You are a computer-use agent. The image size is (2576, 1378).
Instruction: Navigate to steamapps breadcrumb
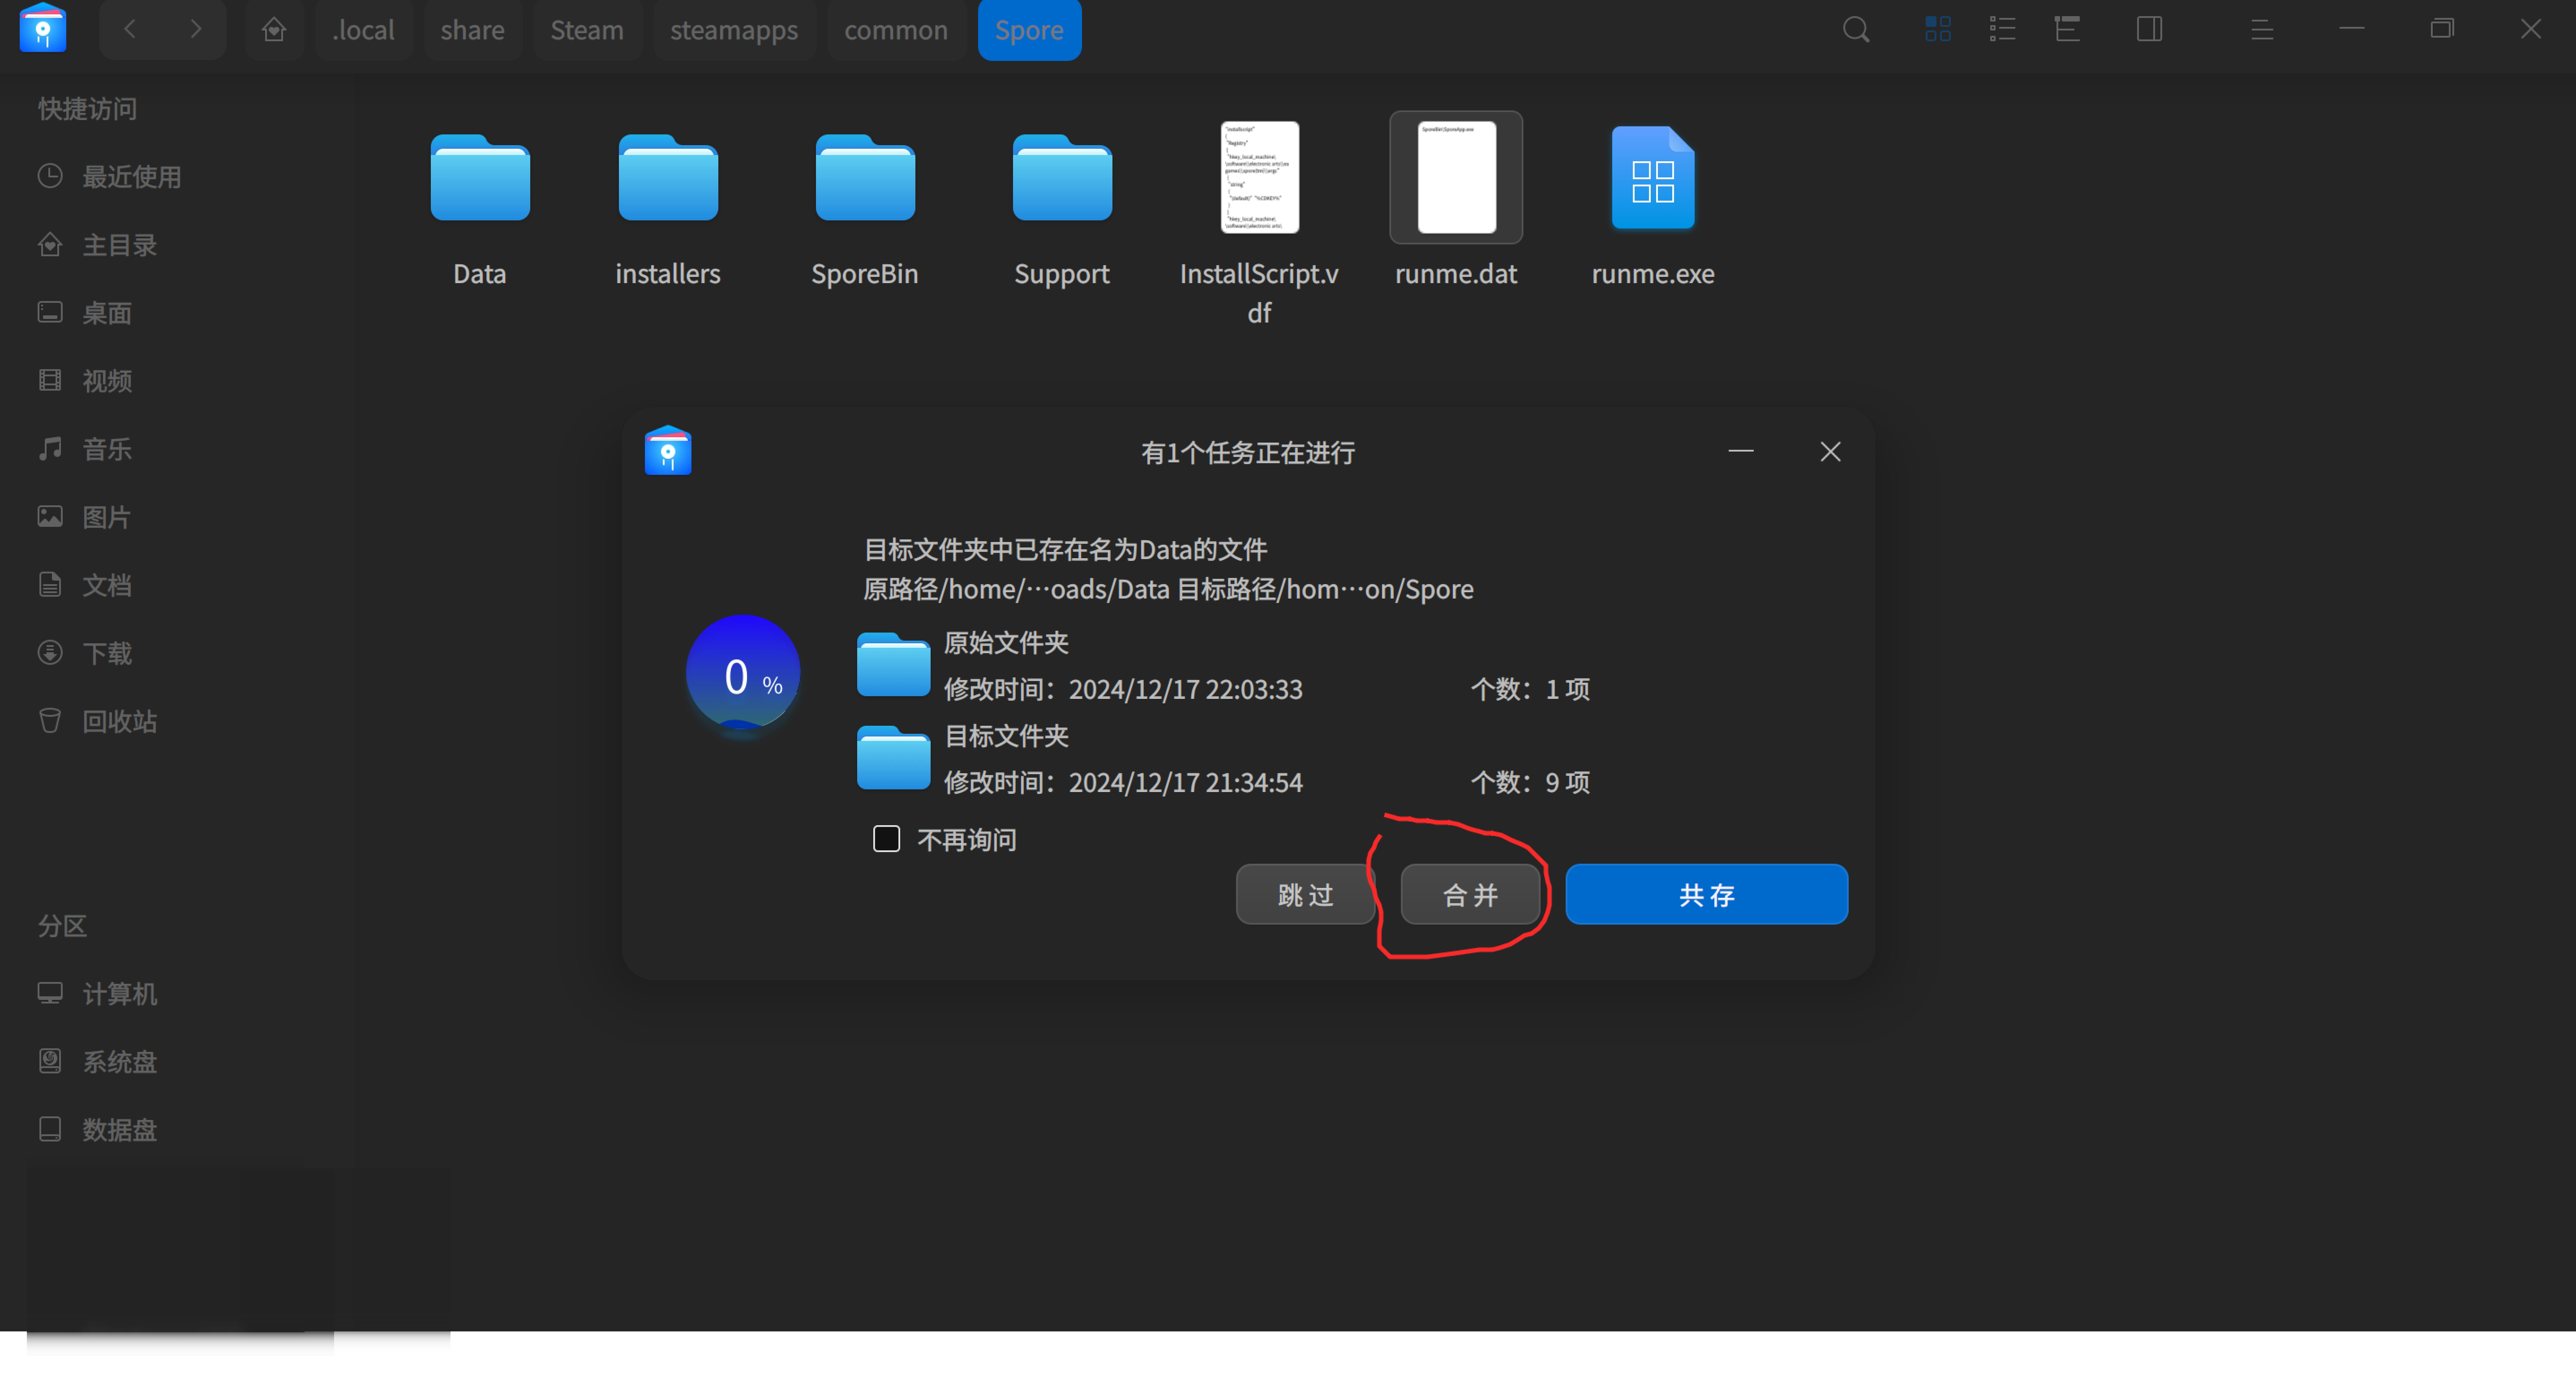pos(734,30)
